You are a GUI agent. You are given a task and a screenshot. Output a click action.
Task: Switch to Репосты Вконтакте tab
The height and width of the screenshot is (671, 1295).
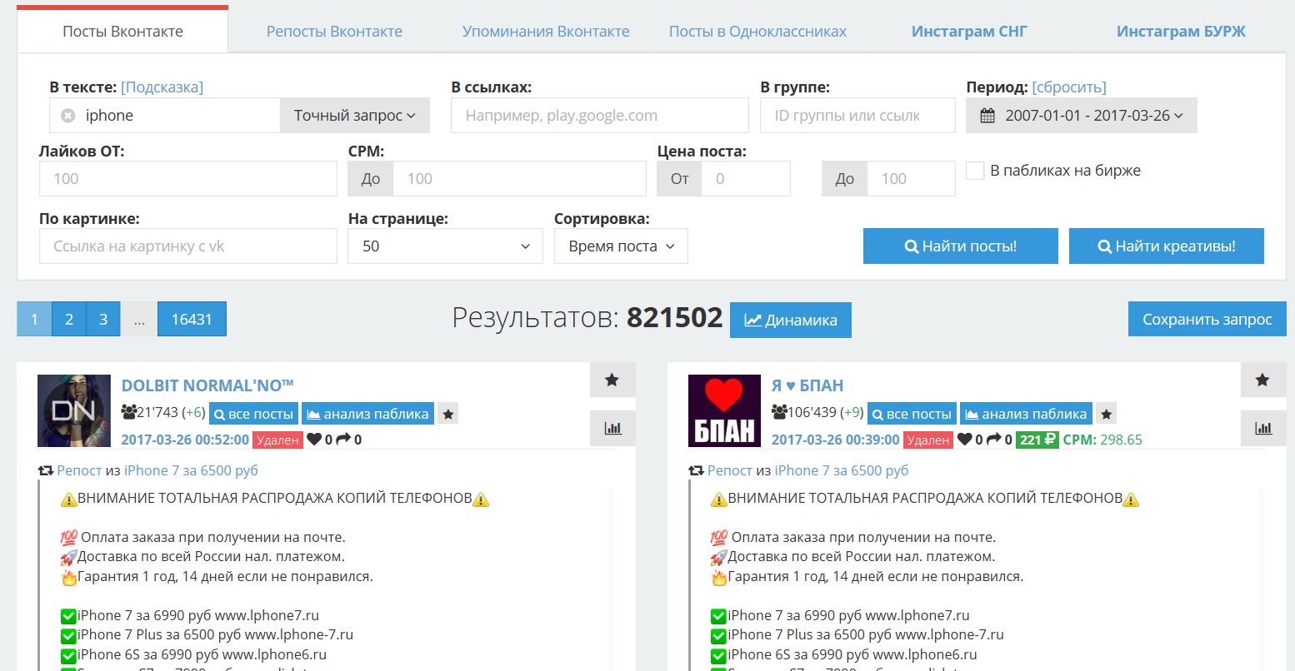point(334,32)
